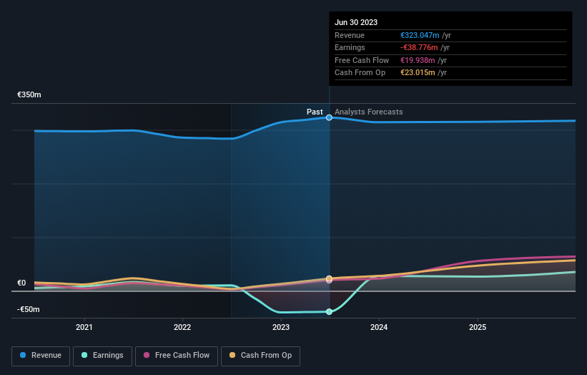Toggle the Cash From Op legend button
This screenshot has width=587, height=375.
pos(260,356)
